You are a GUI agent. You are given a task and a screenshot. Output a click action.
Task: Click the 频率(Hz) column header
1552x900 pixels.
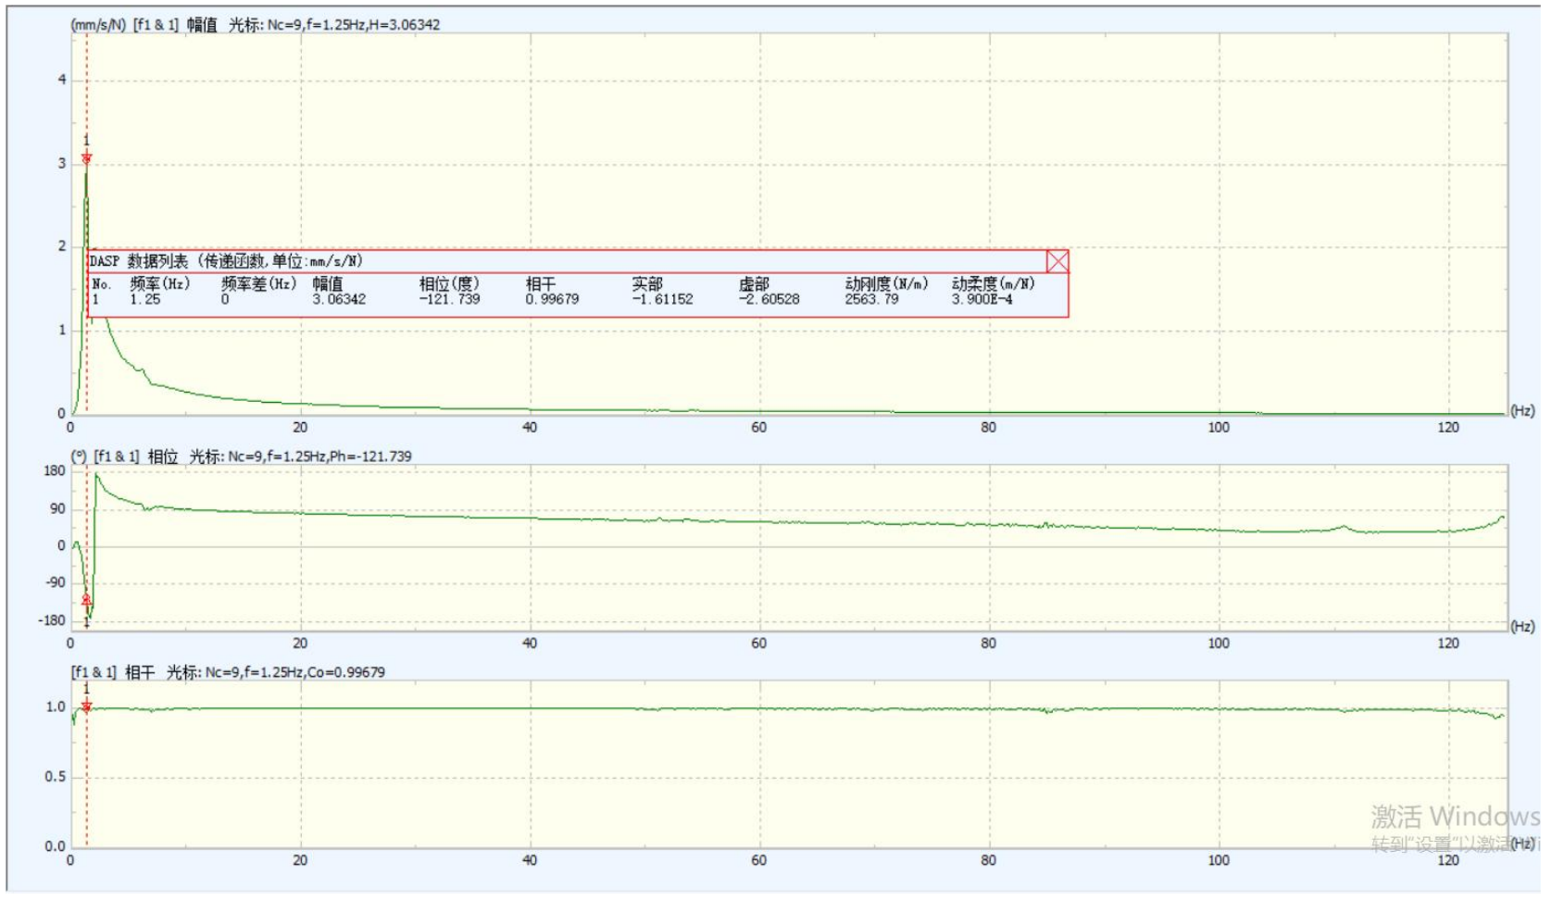[x=159, y=283]
